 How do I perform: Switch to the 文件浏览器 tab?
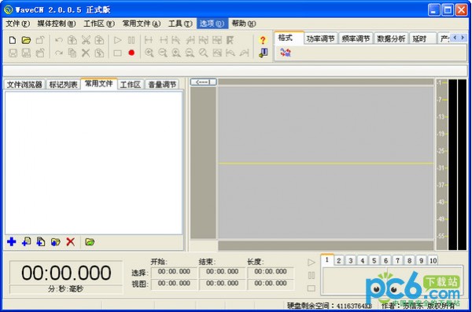point(24,85)
